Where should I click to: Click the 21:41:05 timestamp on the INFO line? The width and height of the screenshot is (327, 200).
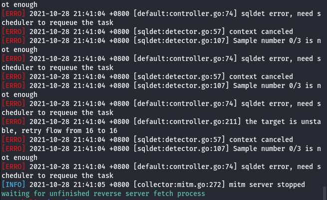[89, 184]
